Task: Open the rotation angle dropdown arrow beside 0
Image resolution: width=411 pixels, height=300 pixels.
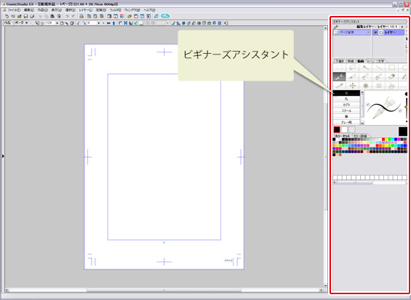Action: pyautogui.click(x=99, y=23)
